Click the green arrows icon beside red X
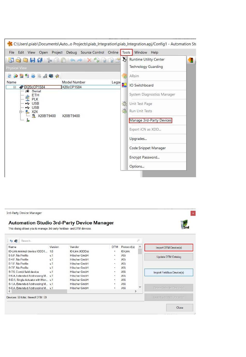Image resolution: width=246 pixels, height=357 pixels. click(97, 60)
